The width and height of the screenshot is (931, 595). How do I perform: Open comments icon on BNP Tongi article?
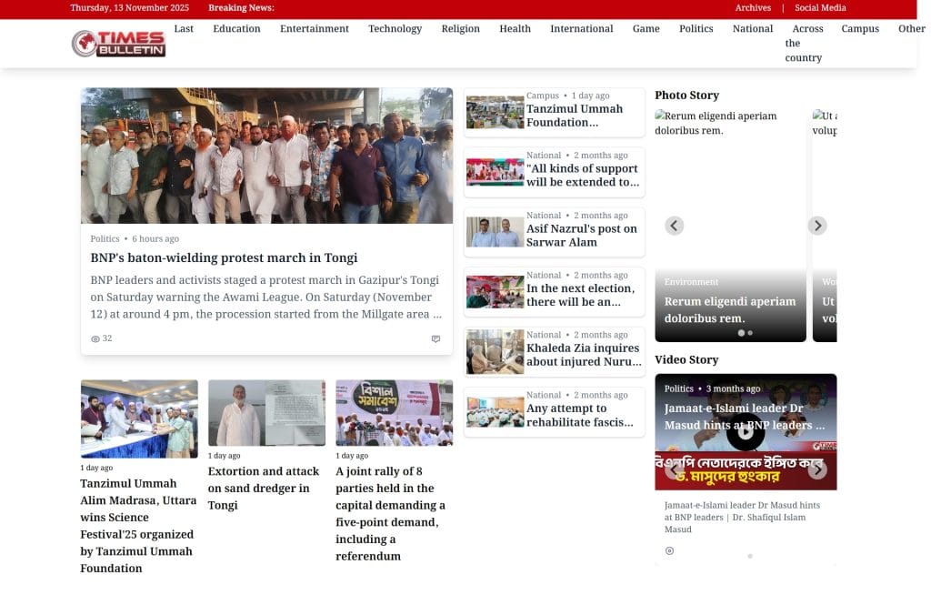435,338
